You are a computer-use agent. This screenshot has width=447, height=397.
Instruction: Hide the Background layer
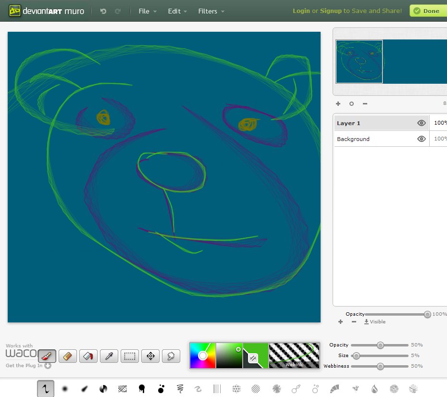point(422,139)
